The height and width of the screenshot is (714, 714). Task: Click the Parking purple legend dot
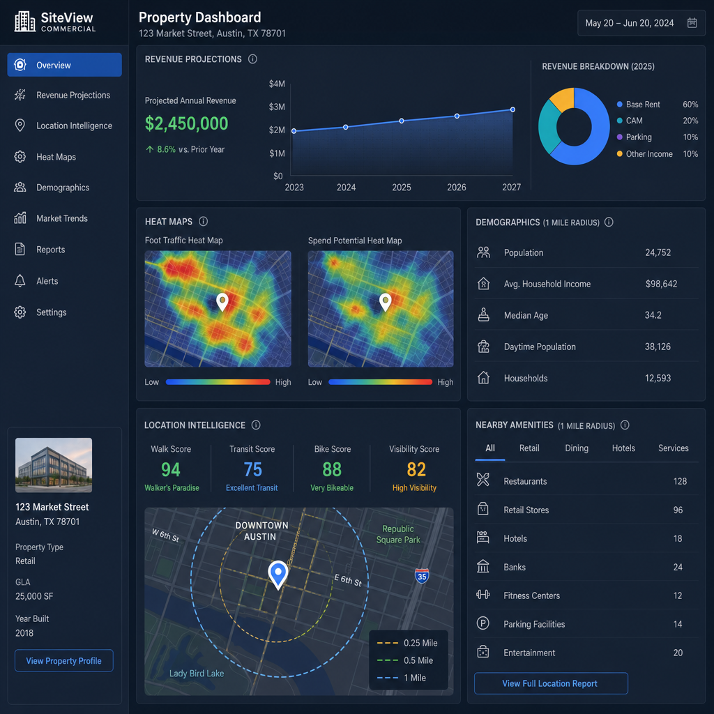click(x=620, y=137)
